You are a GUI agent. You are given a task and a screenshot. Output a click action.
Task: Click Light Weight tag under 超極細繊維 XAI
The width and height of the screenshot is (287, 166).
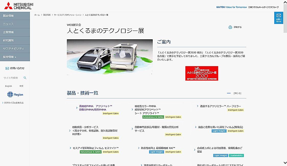pyautogui.click(x=157, y=152)
